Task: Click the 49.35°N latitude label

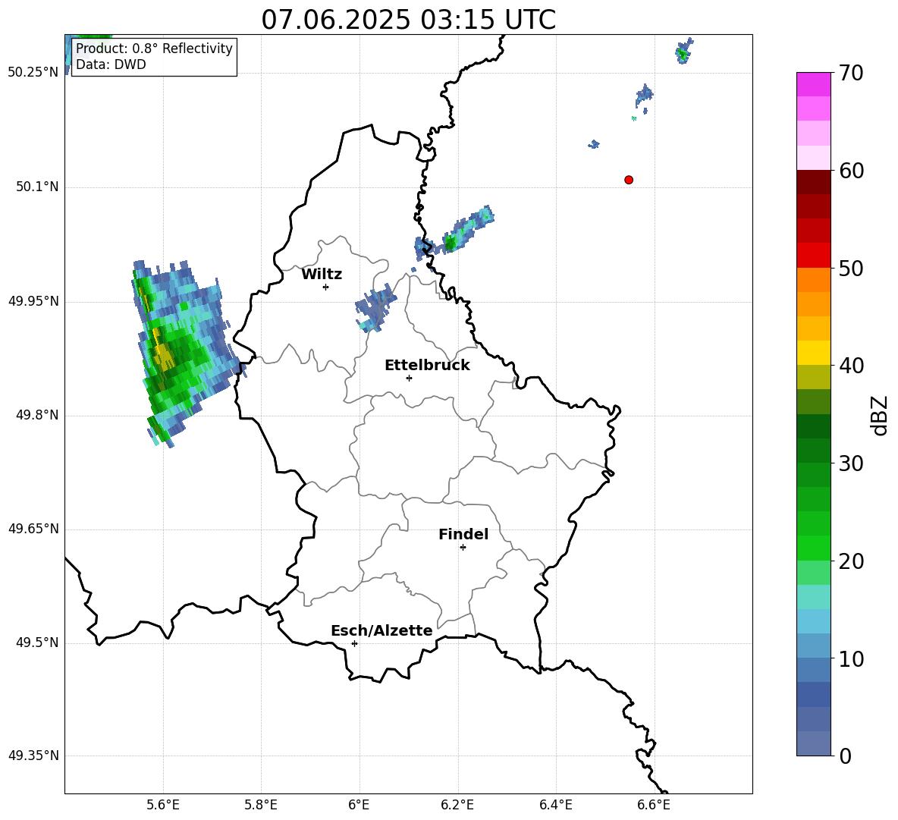Action: (x=33, y=756)
